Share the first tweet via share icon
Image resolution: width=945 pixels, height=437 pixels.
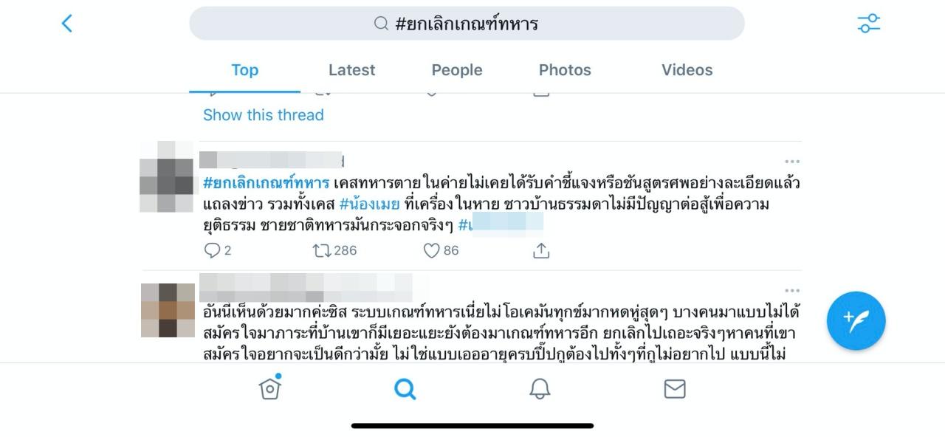click(x=541, y=251)
